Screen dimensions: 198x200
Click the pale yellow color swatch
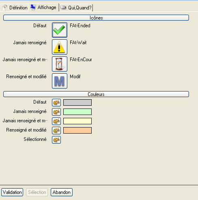77,121
